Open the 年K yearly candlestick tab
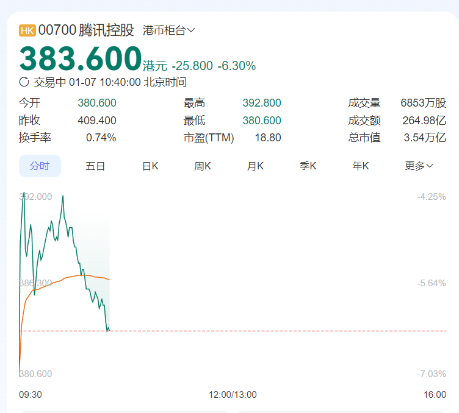The height and width of the screenshot is (413, 459). pyautogui.click(x=361, y=166)
